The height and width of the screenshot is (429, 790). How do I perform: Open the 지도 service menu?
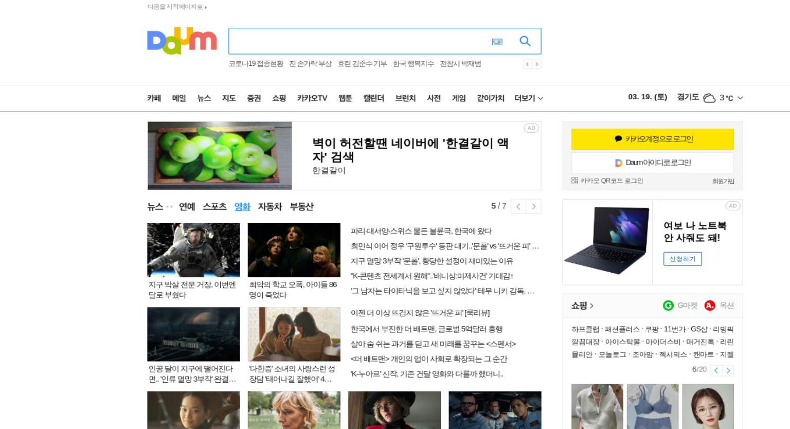tap(229, 98)
